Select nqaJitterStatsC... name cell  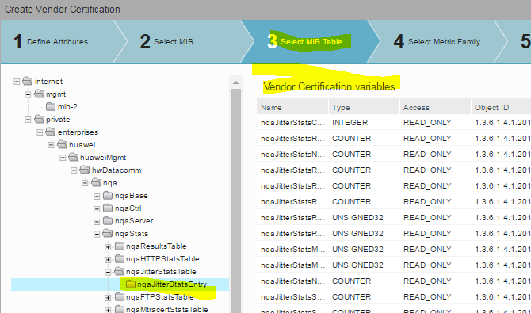292,123
